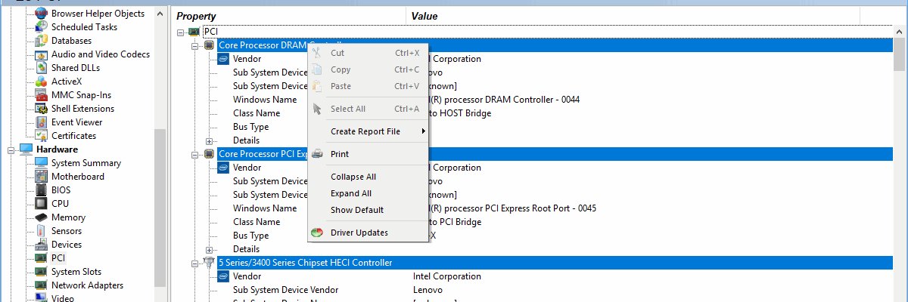Click Lenovo value for HECI Controller
The image size is (908, 302).
(x=428, y=290)
